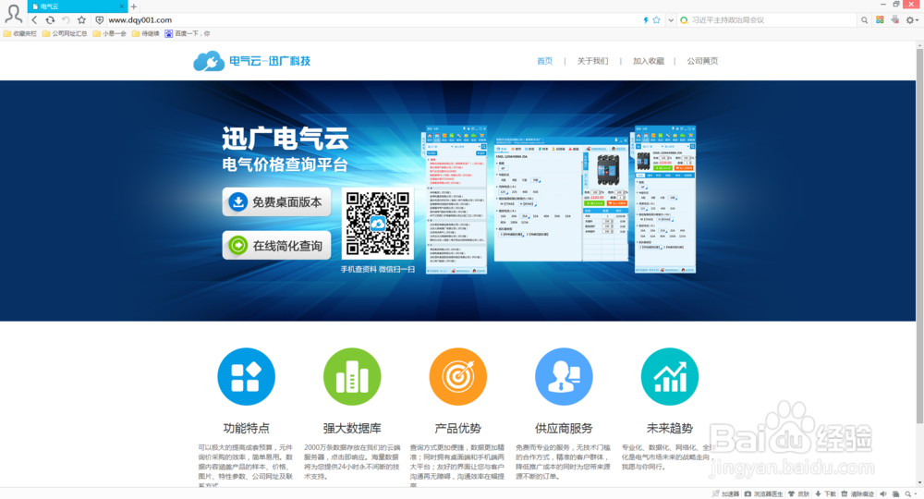Click the green 强大数据库 chart icon
The height and width of the screenshot is (499, 924).
(x=352, y=376)
